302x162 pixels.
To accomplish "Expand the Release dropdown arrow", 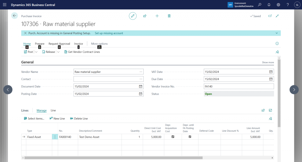I will [x=58, y=52].
